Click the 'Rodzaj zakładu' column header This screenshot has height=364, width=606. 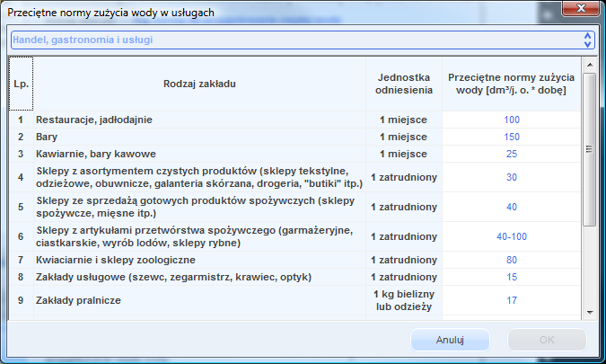(199, 84)
